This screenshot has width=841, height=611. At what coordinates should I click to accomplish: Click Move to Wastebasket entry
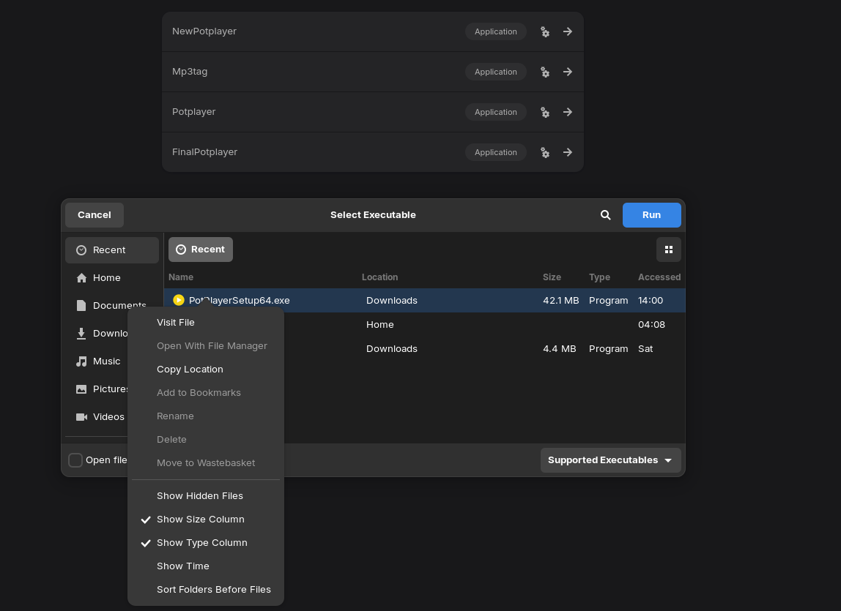[205, 463]
